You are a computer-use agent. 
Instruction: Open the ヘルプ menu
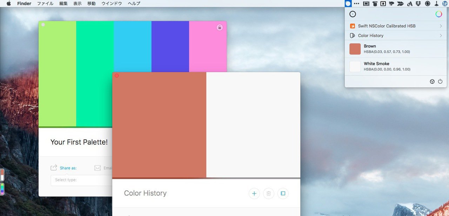(134, 4)
